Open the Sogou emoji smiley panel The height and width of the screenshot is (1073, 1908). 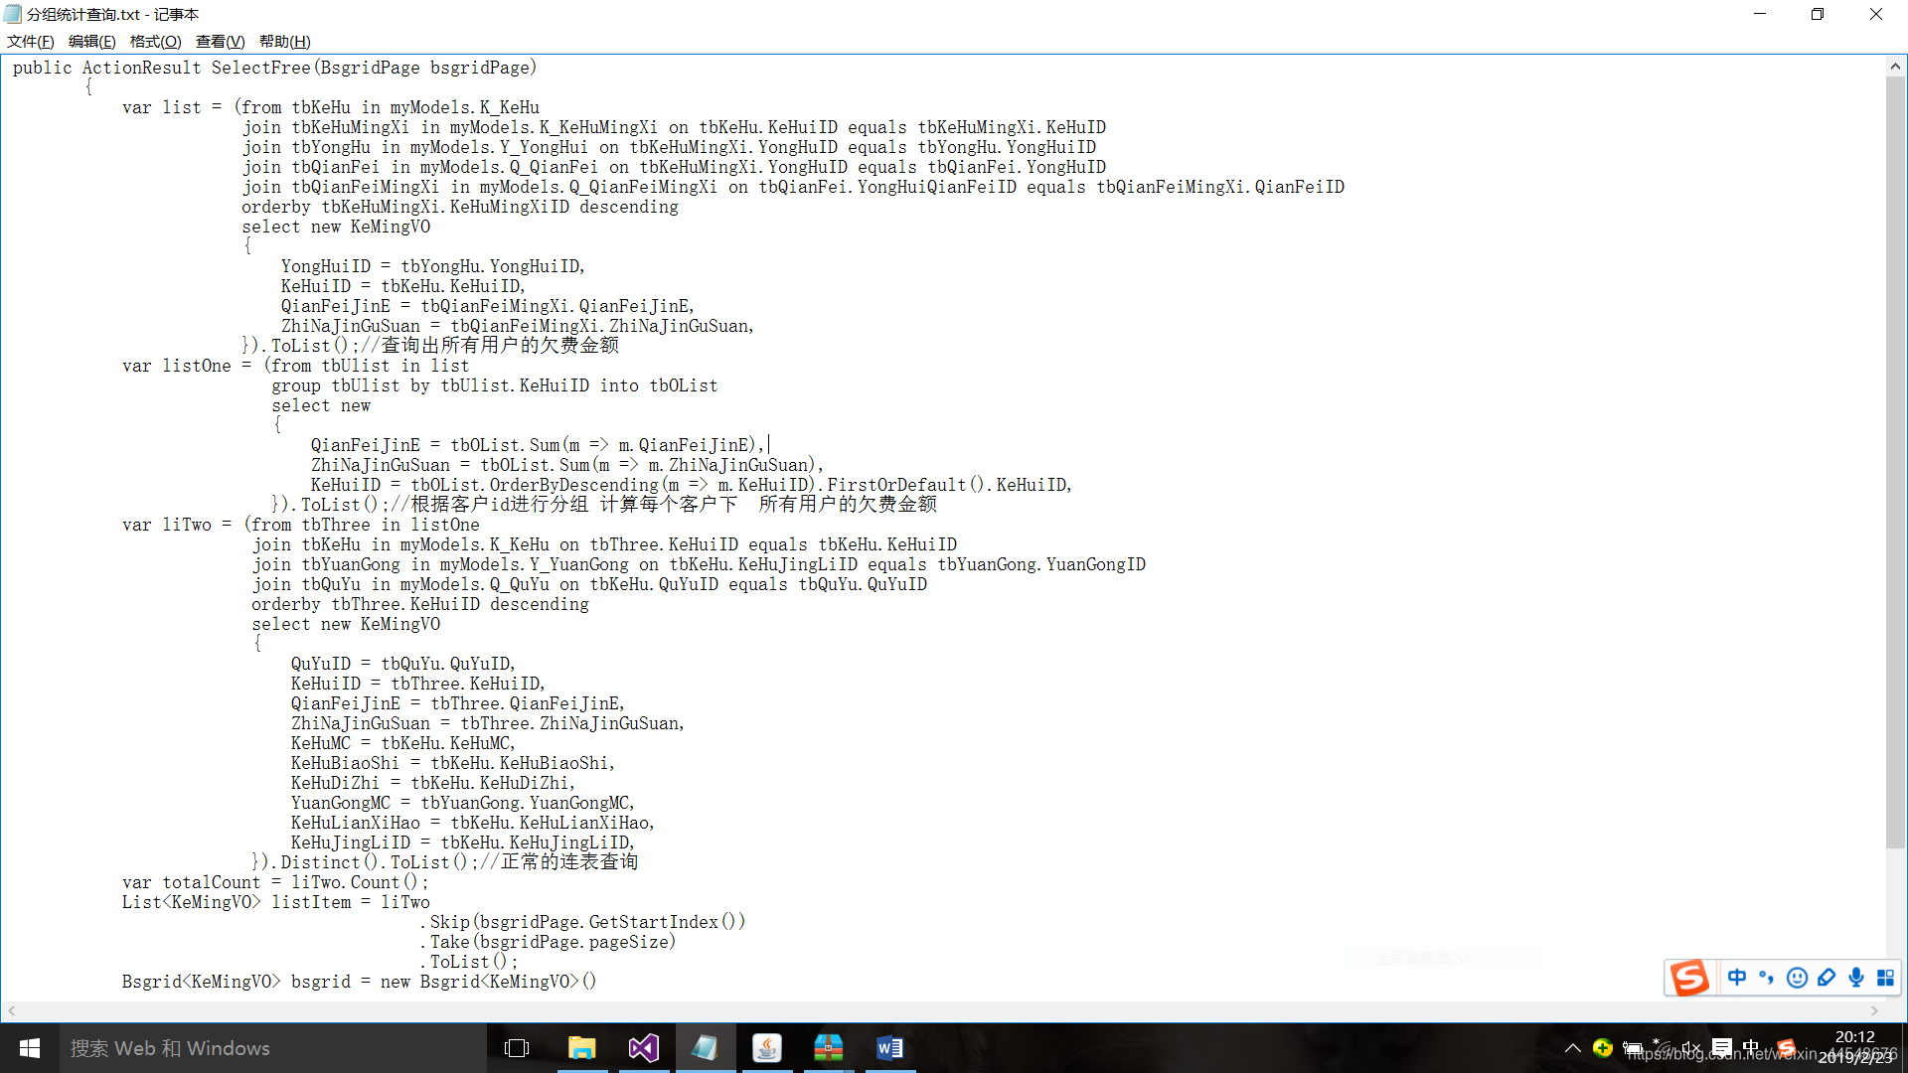click(1797, 978)
